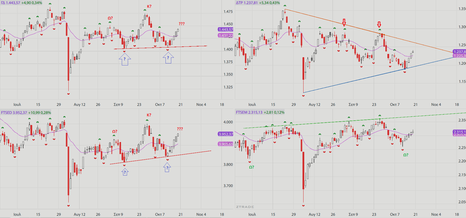Click 'Σεπ 9' date label in ΓΔ chart
The height and width of the screenshot is (218, 466).
pyautogui.click(x=118, y=104)
